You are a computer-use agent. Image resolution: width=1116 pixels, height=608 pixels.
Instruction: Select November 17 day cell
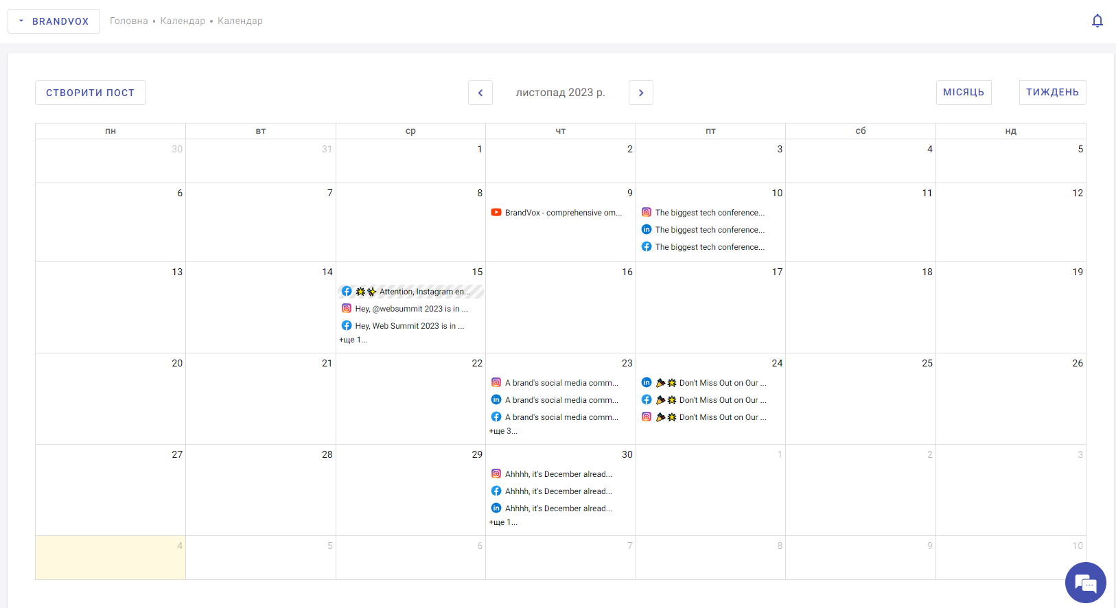(710, 307)
